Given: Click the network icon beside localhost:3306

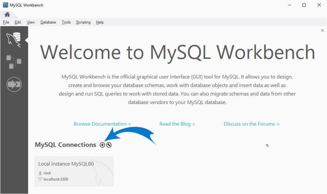Looking at the screenshot, I should pos(40,179).
